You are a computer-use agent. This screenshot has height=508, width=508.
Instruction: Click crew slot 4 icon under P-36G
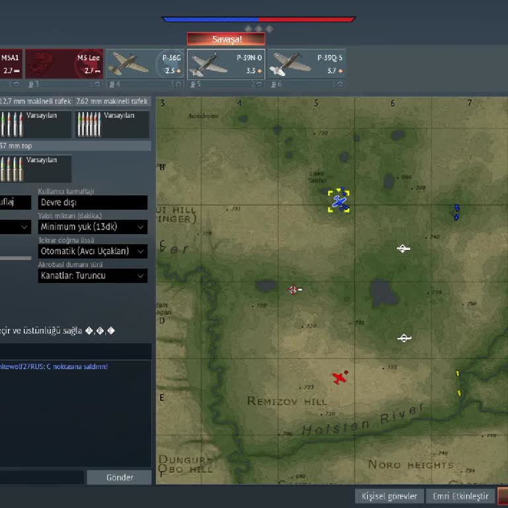[112, 85]
